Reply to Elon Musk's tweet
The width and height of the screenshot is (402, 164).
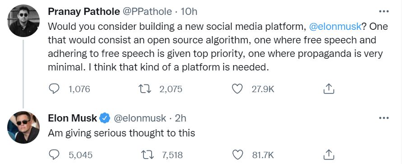click(x=54, y=155)
